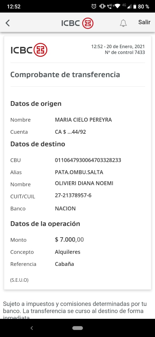Screen dimensions: 155x337
Task: Tap the origin account CA $ ...44/92
Action: click(x=70, y=132)
